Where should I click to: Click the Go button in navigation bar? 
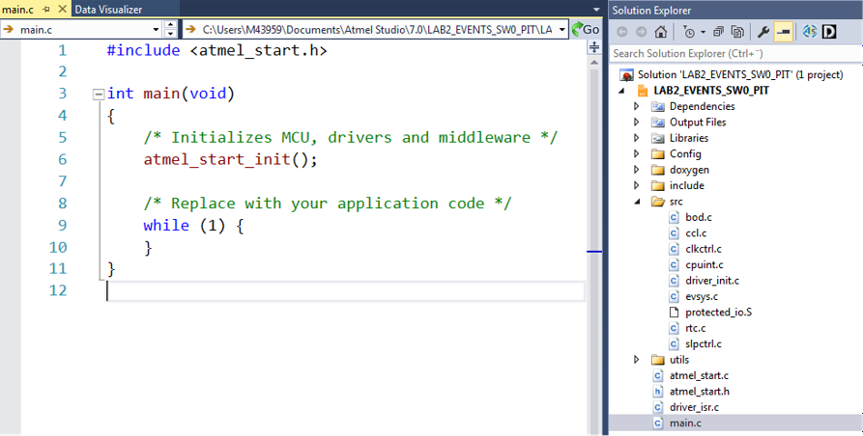pos(586,29)
